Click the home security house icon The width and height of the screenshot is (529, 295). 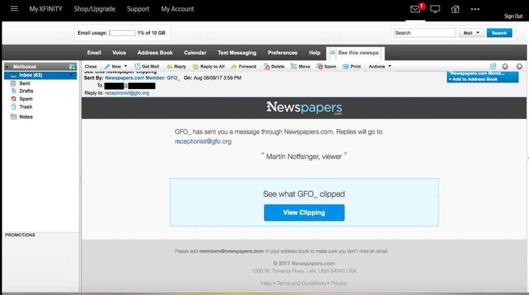[455, 9]
